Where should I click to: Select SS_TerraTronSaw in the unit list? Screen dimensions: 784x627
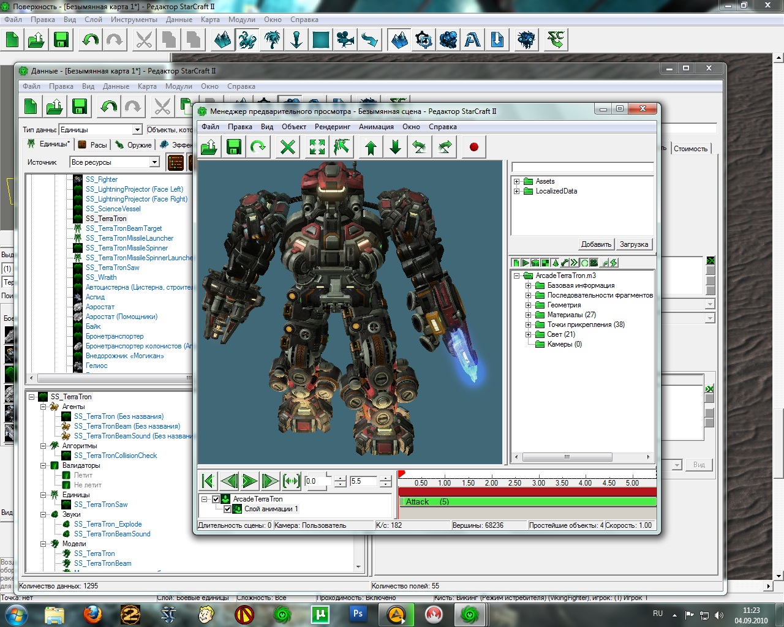tap(113, 268)
